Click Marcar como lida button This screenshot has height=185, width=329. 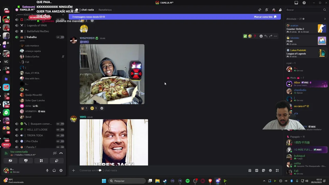click(265, 17)
